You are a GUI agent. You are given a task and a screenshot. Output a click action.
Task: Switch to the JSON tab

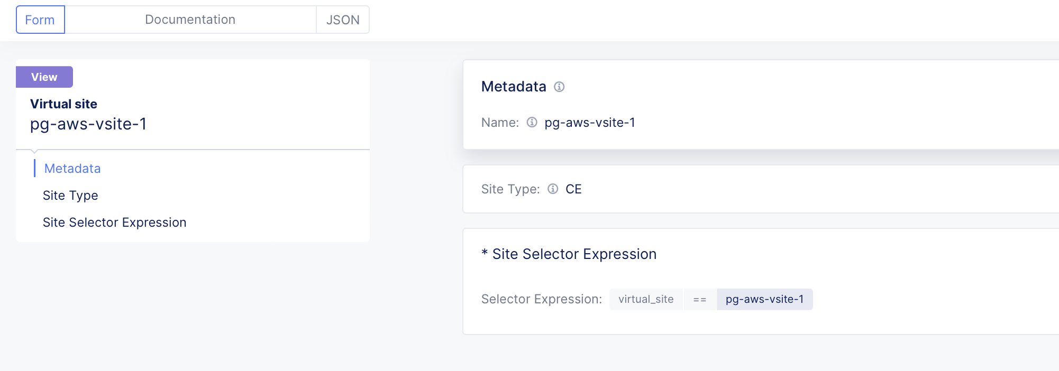(x=343, y=20)
